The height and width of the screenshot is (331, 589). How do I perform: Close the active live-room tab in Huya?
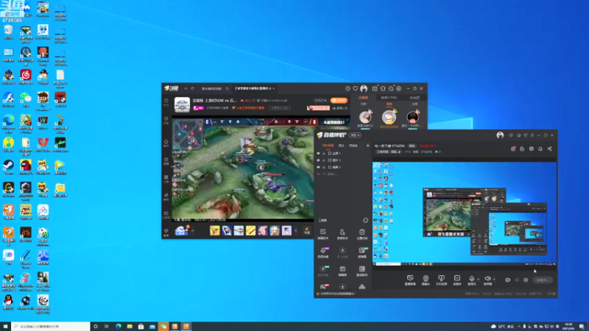274,88
